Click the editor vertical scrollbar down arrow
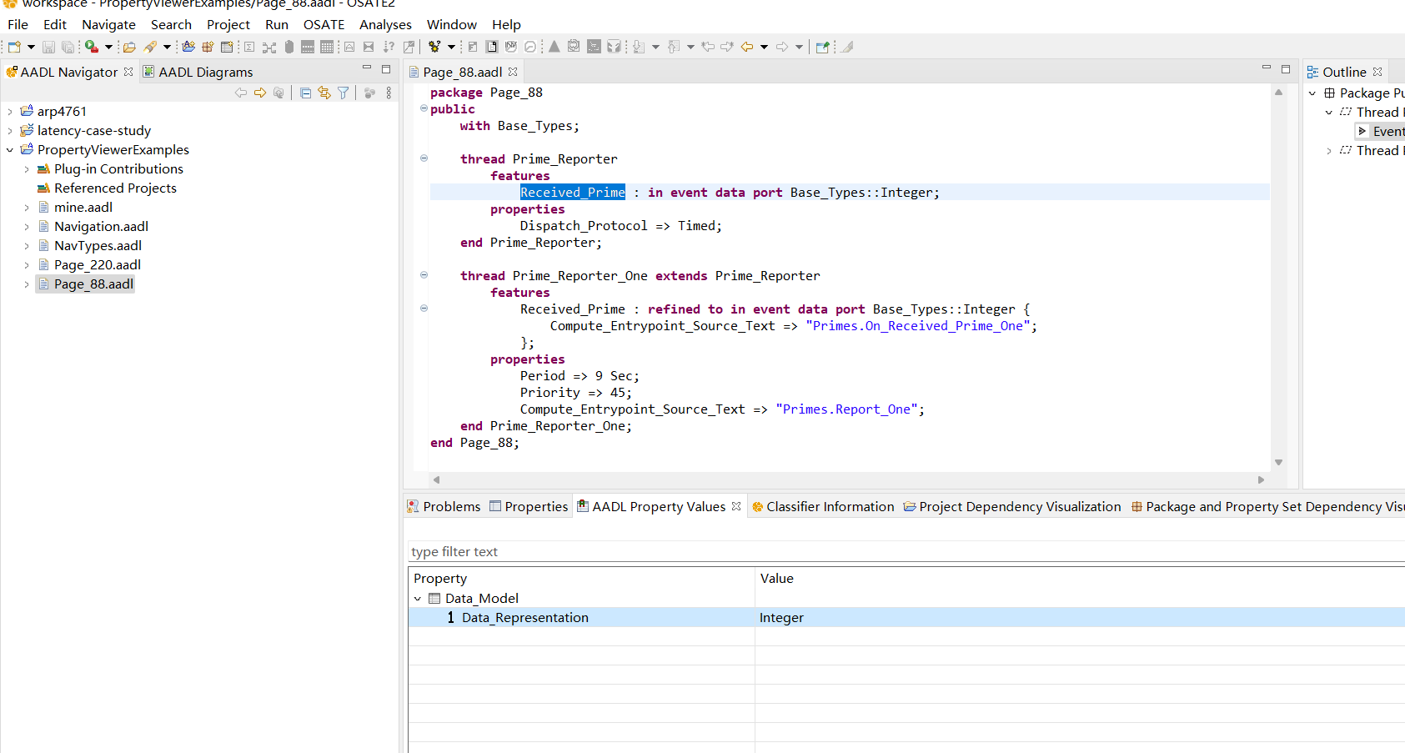The width and height of the screenshot is (1405, 753). [1278, 462]
